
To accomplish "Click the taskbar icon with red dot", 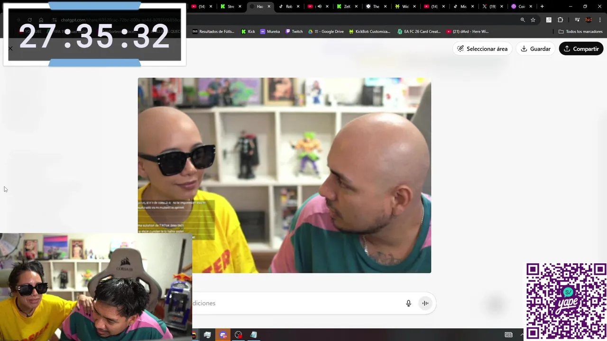I will tap(239, 335).
